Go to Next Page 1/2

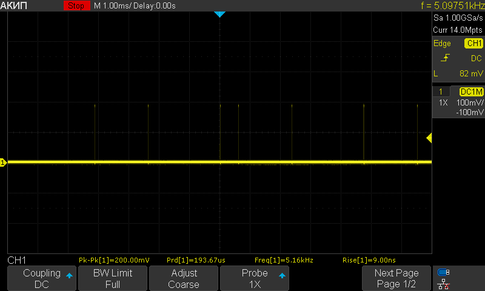click(x=396, y=278)
